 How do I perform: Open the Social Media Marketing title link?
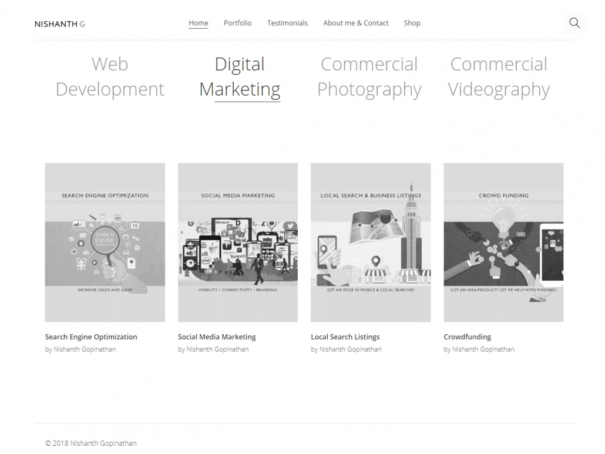217,337
